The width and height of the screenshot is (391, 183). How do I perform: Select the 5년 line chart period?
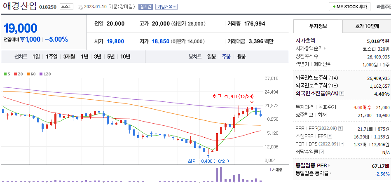click(111, 56)
